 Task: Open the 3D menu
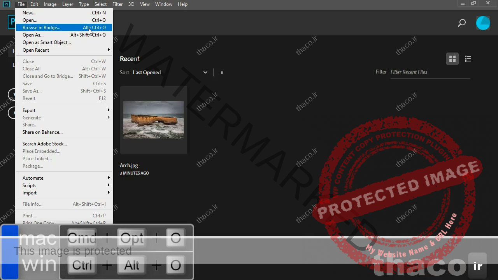click(132, 4)
